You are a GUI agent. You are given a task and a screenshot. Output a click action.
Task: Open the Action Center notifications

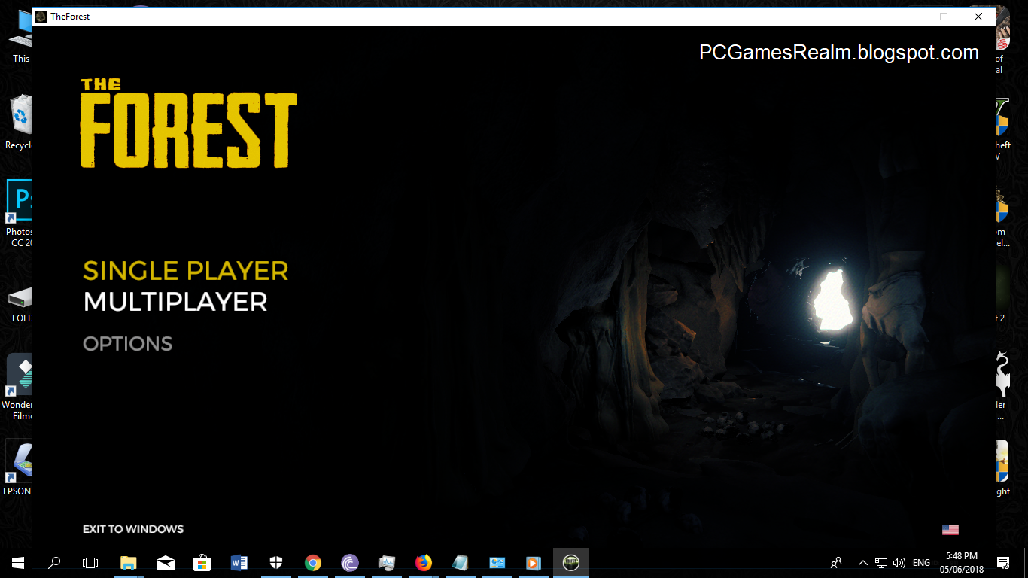coord(1002,563)
